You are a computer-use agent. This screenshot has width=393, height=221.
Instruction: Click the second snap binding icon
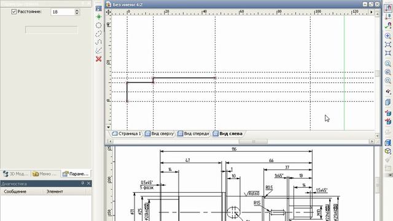tap(388, 17)
